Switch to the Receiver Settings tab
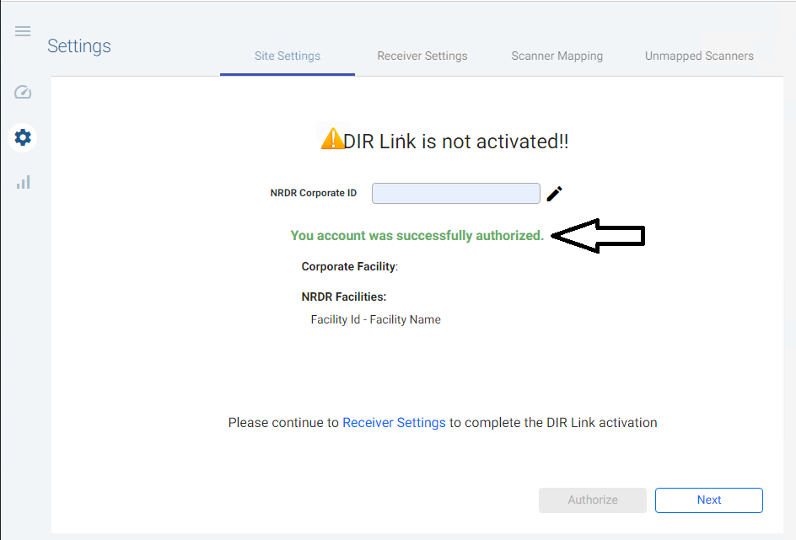The height and width of the screenshot is (540, 796). (422, 56)
